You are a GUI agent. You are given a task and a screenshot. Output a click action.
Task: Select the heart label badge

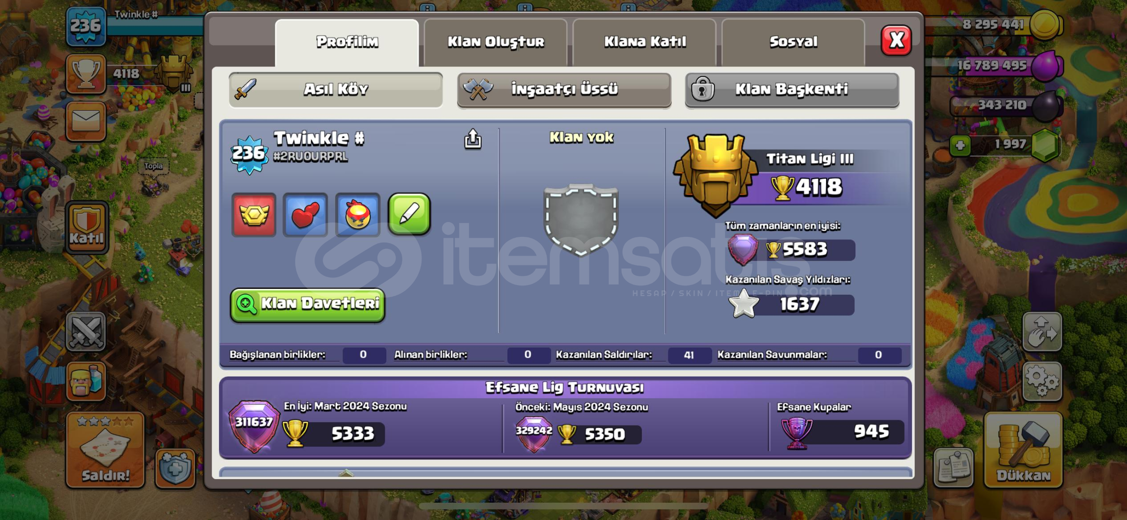coord(305,215)
